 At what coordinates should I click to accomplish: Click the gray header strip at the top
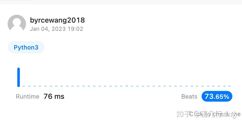point(137,2)
